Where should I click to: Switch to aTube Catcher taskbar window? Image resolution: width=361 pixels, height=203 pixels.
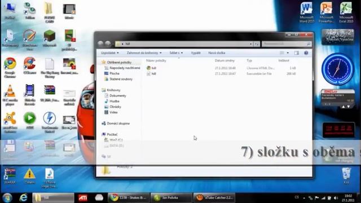[214, 198]
